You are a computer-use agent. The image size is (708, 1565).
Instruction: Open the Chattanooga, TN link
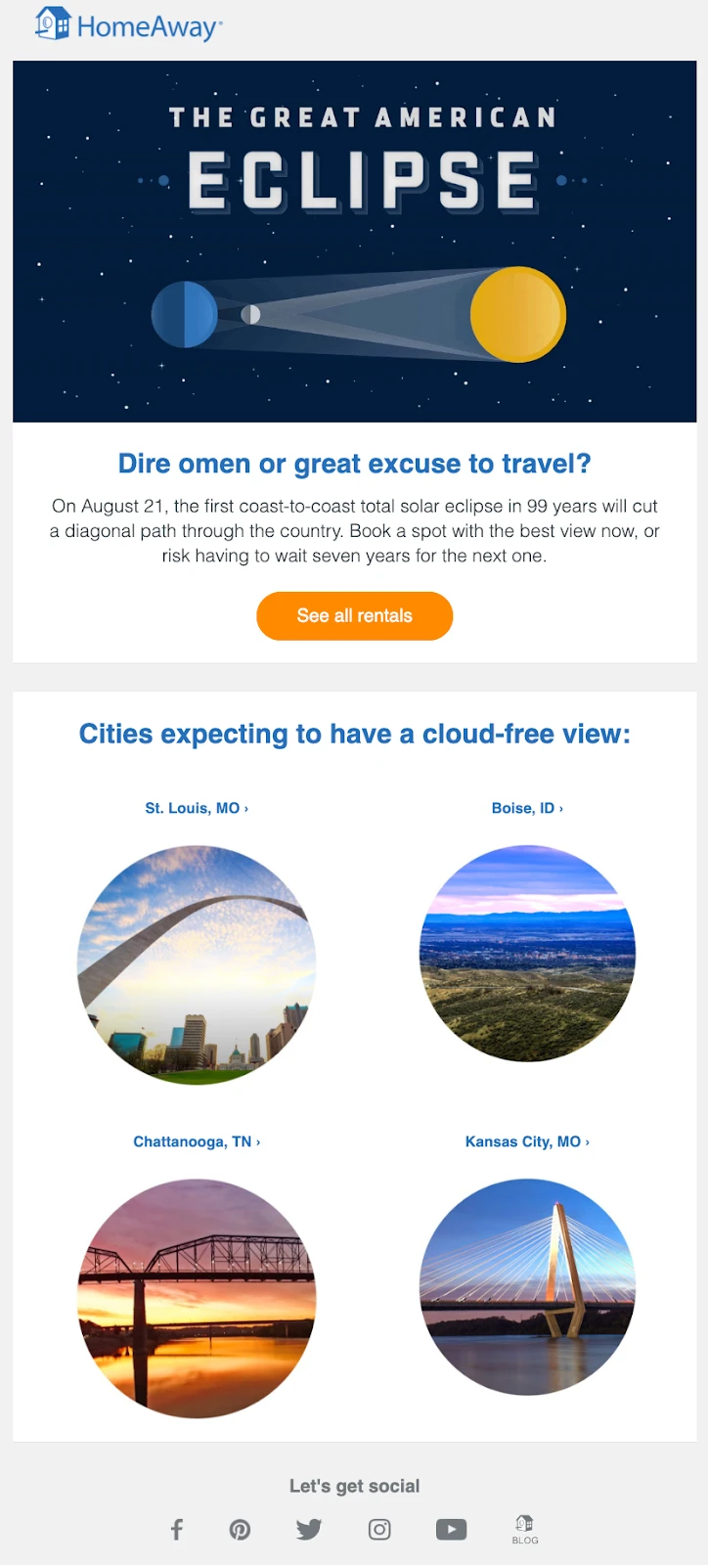coord(197,1141)
